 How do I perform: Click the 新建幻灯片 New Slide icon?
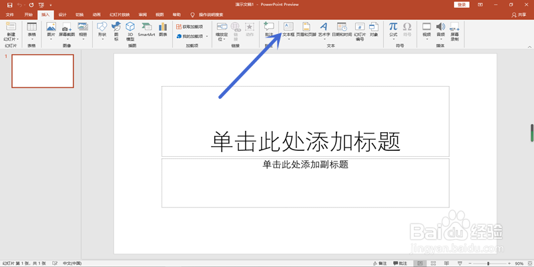[x=11, y=27]
